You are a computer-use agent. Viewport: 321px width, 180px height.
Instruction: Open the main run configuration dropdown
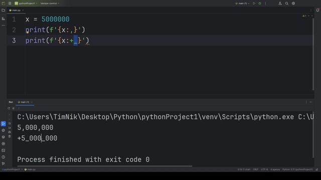[x=242, y=3]
